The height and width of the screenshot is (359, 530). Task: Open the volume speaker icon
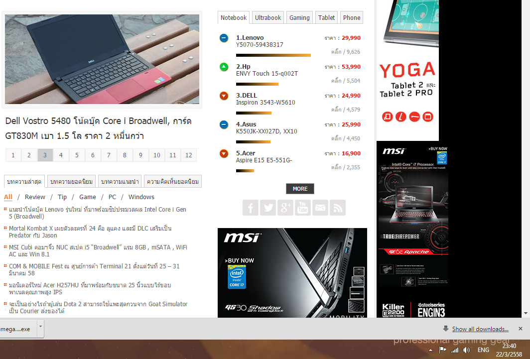[x=466, y=350]
